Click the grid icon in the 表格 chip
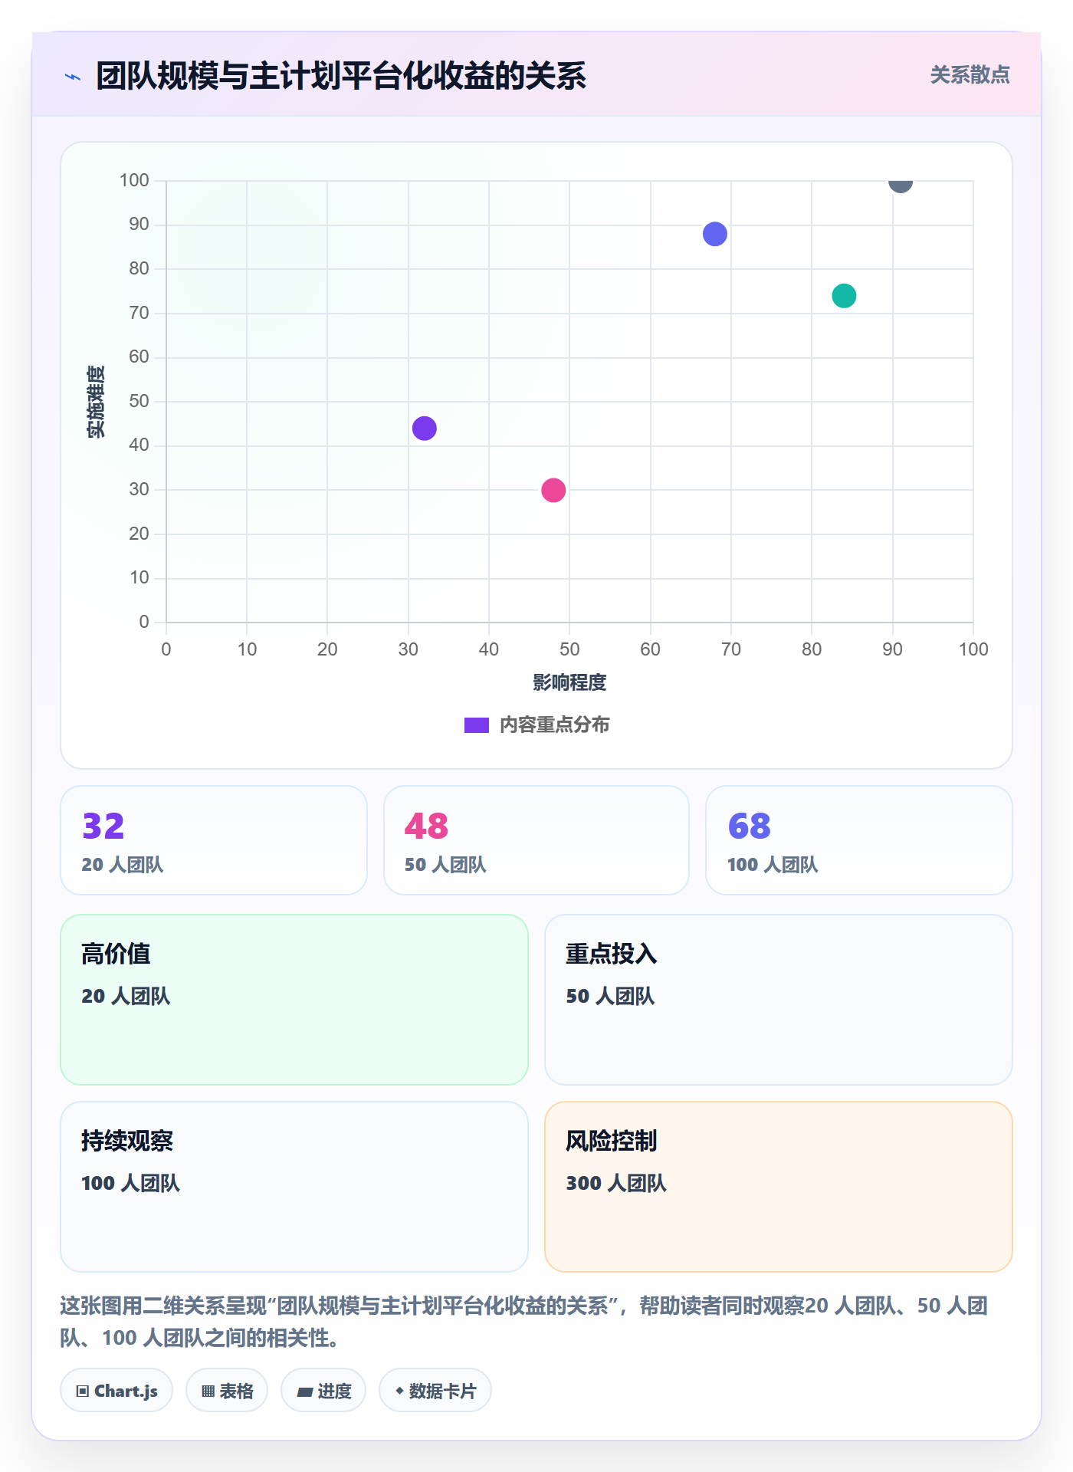This screenshot has height=1472, width=1073. 208,1391
